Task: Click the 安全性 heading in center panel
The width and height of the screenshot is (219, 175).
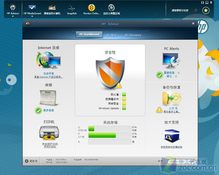Action: pos(110,52)
